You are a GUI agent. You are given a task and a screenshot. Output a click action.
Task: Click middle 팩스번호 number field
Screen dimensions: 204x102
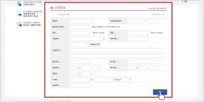[x=144, y=68]
